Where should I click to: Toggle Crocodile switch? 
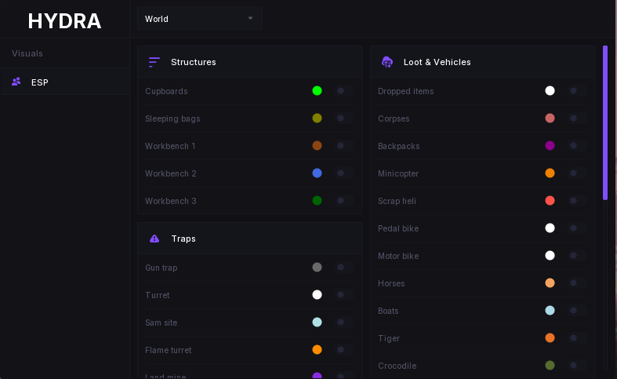(577, 365)
